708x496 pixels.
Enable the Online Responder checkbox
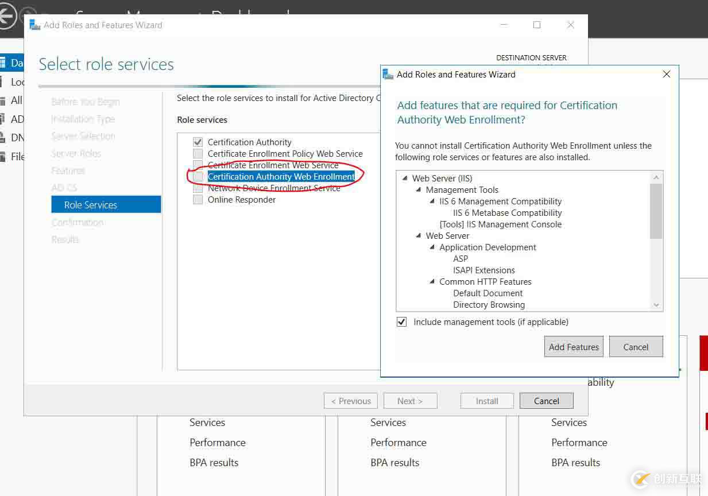[198, 200]
